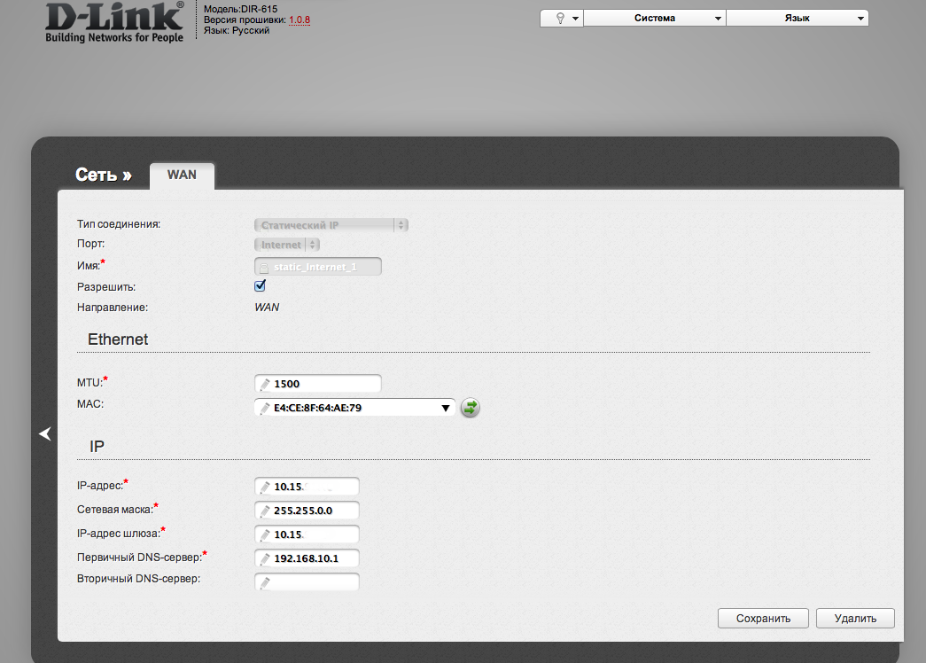The width and height of the screenshot is (926, 663).
Task: Toggle the Разрешить checkbox
Action: (x=261, y=286)
